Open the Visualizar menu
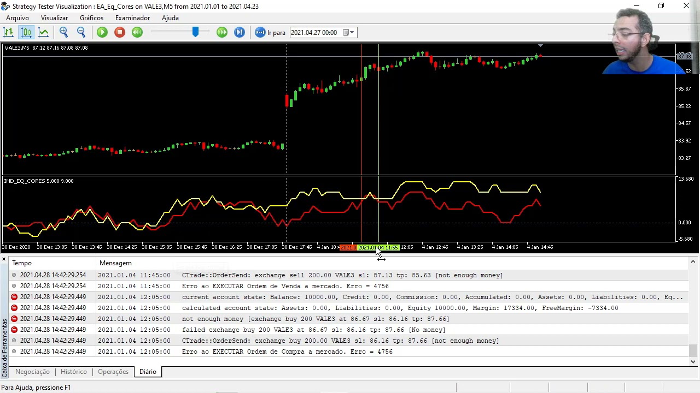700x393 pixels. click(54, 18)
